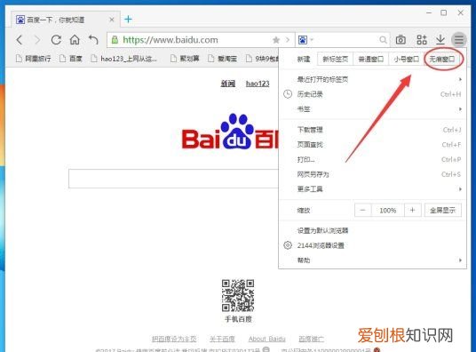Image resolution: width=476 pixels, height=352 pixels.
Task: Open the 聚划算 bookmark
Action: pyautogui.click(x=185, y=59)
